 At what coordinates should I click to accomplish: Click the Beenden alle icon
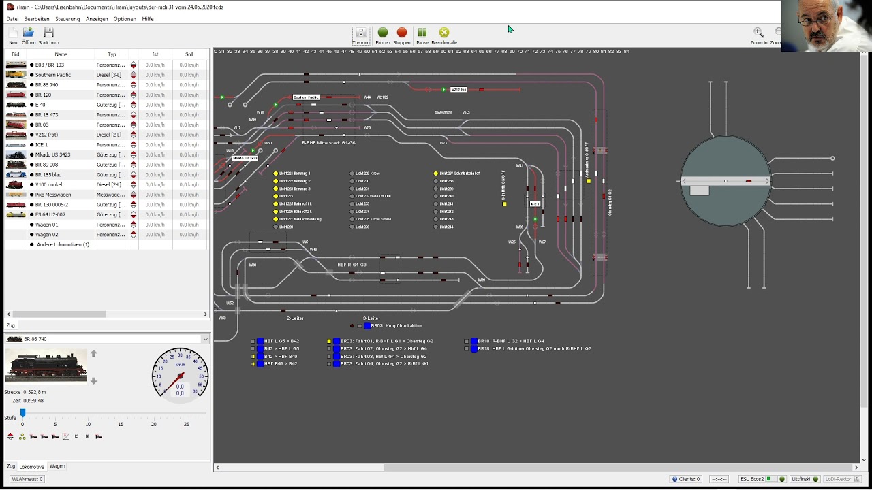pos(444,33)
